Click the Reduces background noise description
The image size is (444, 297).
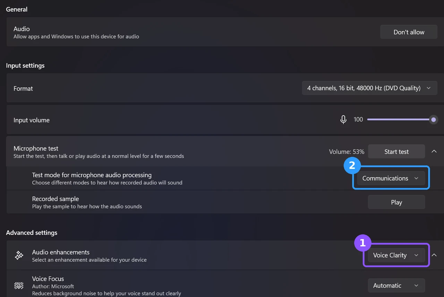[x=106, y=294]
